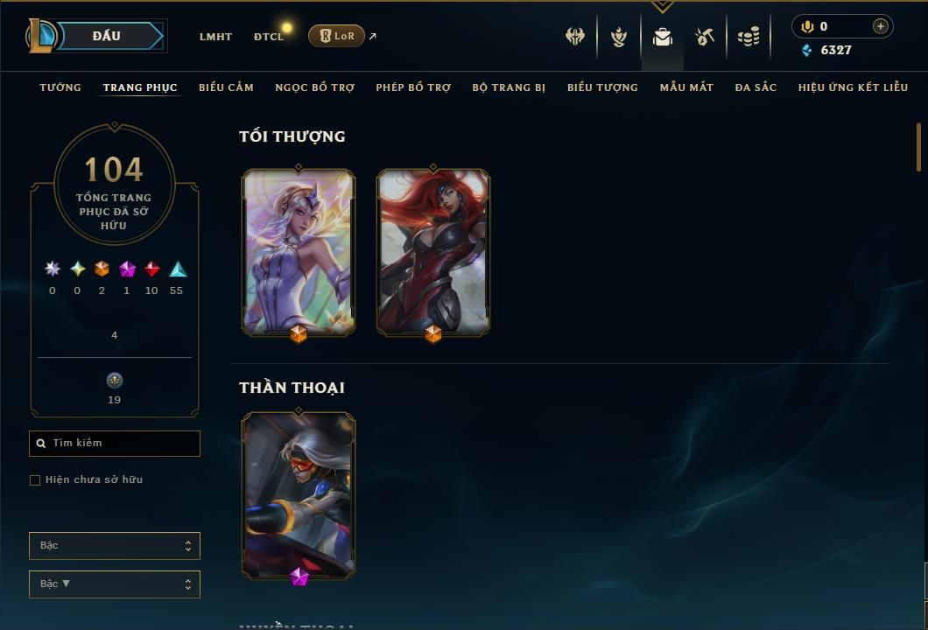Open the Profile emblem icon
The width and height of the screenshot is (928, 630).
[619, 37]
